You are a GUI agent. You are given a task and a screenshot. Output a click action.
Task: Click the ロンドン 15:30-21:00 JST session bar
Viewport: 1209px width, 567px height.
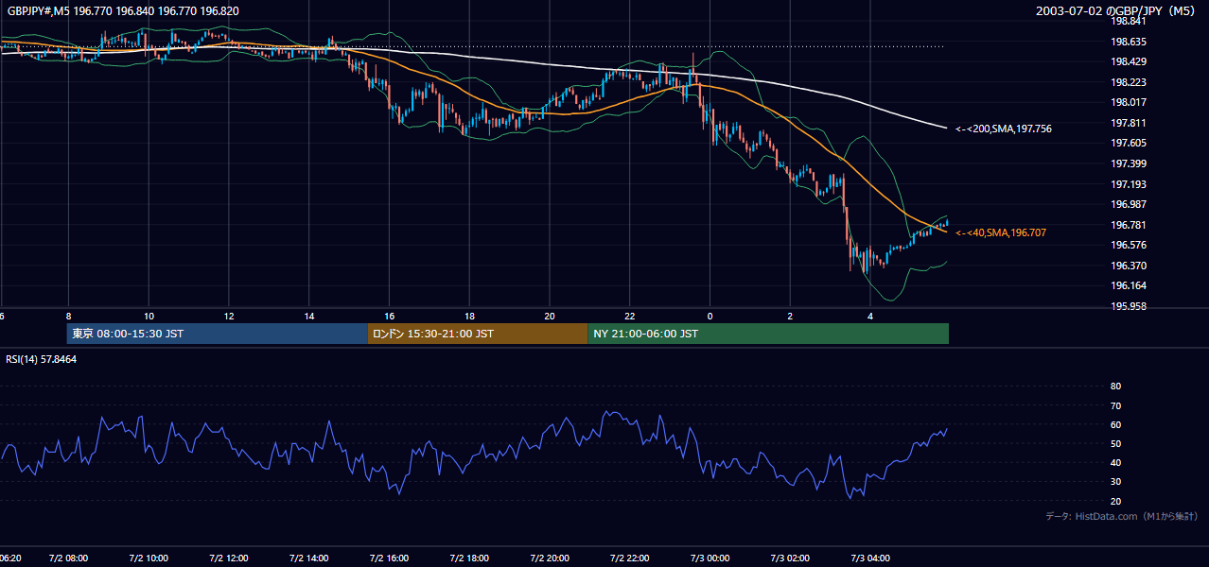click(x=478, y=334)
